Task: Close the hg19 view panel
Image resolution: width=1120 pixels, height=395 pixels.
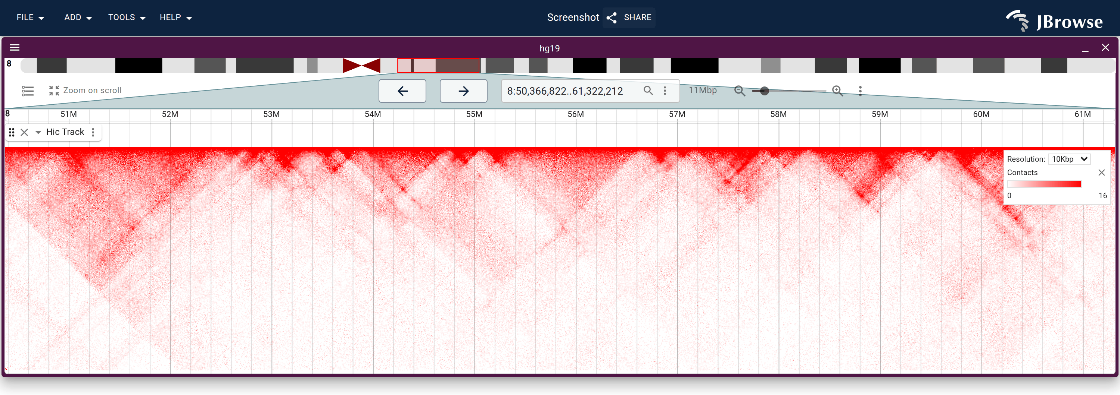Action: pyautogui.click(x=1105, y=47)
